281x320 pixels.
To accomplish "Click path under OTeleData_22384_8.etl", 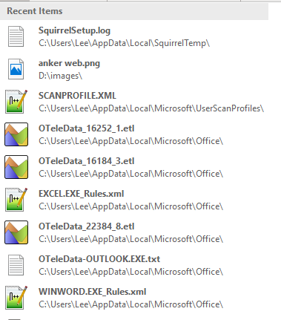I will [130, 239].
